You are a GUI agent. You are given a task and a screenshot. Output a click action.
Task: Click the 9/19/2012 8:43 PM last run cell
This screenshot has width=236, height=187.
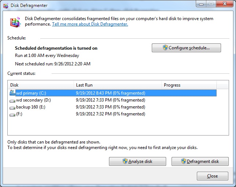(x=110, y=93)
